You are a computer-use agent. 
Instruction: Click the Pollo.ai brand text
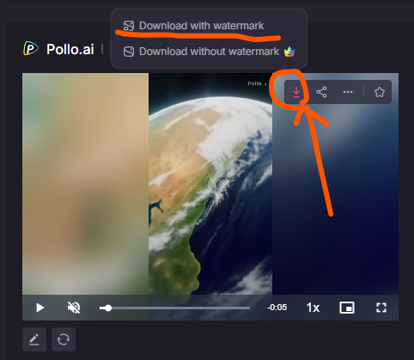70,49
